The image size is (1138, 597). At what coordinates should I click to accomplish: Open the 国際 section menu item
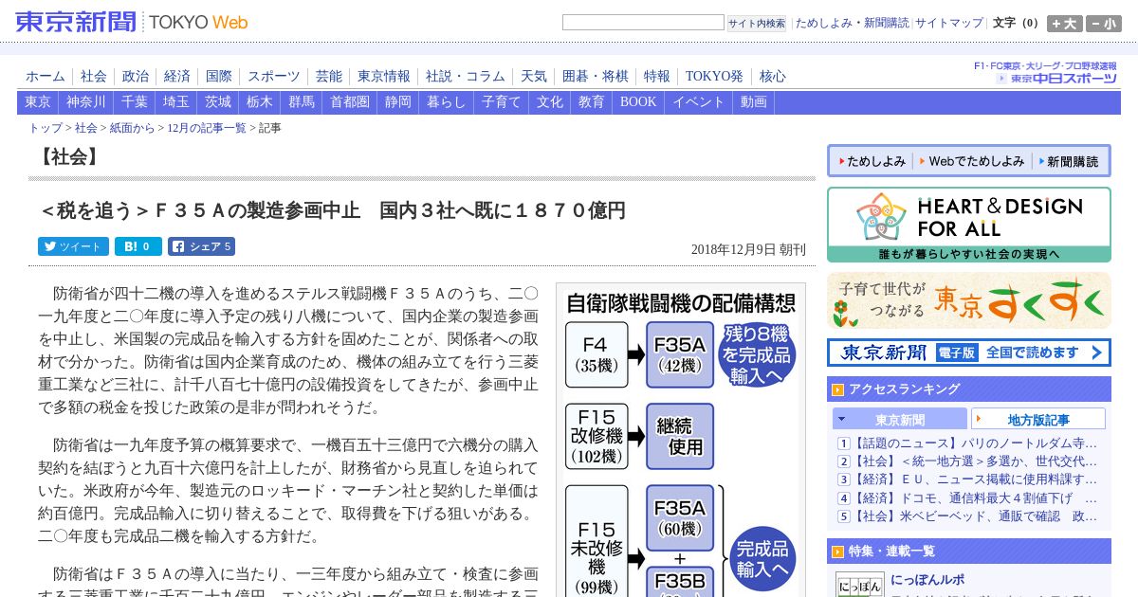[219, 77]
